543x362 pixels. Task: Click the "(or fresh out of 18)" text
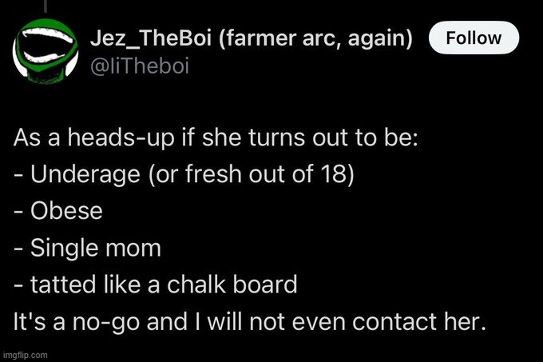[x=252, y=174]
